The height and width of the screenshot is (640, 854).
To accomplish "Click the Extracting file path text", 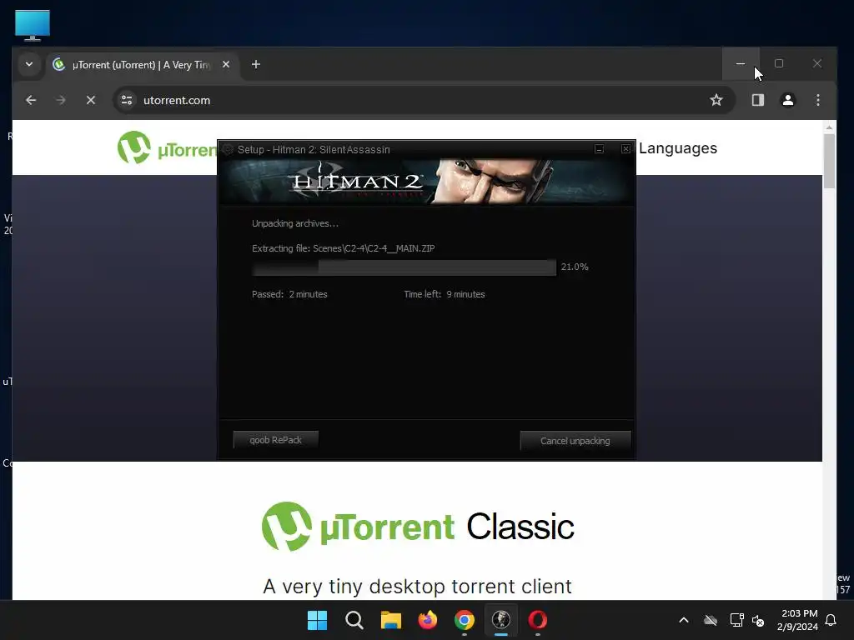I will click(343, 248).
